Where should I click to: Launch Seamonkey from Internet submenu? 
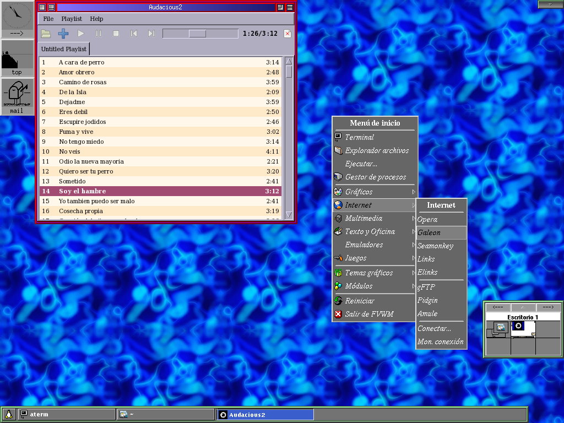[441, 246]
